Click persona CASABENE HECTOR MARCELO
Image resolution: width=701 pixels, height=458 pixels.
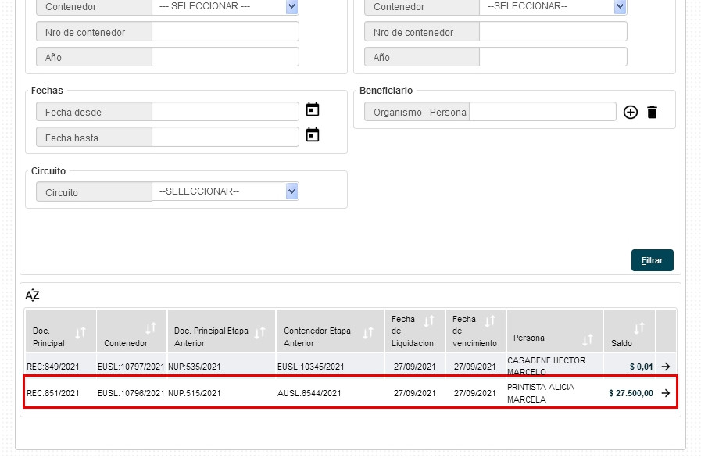click(x=546, y=366)
